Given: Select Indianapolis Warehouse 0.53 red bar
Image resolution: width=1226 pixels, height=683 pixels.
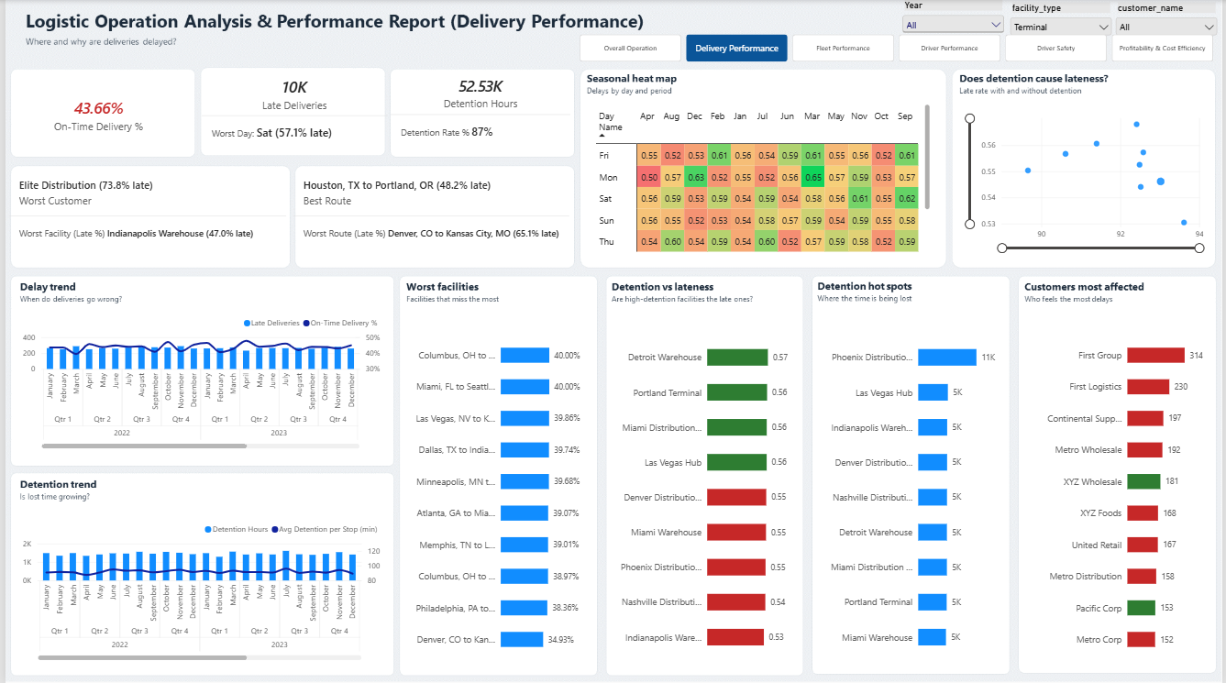Looking at the screenshot, I should point(734,637).
